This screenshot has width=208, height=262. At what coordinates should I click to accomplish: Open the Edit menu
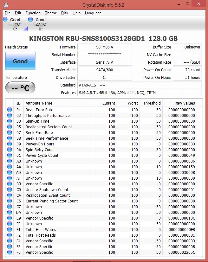point(18,13)
